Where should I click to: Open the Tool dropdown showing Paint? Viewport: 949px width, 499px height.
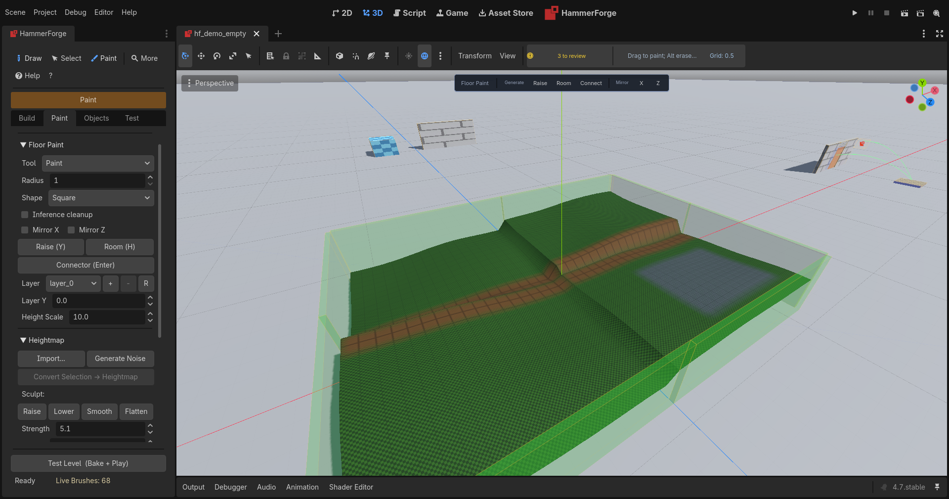coord(98,163)
